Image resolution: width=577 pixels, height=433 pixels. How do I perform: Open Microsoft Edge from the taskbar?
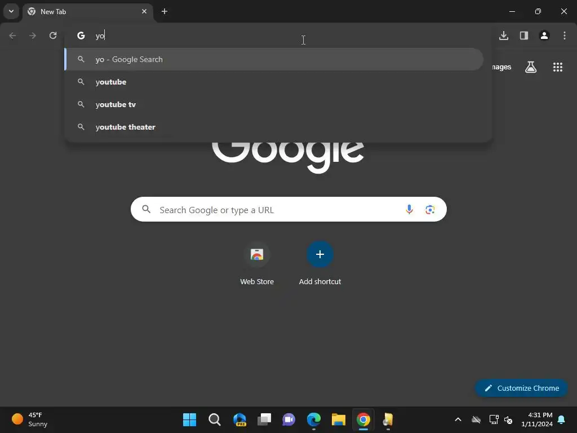point(314,419)
